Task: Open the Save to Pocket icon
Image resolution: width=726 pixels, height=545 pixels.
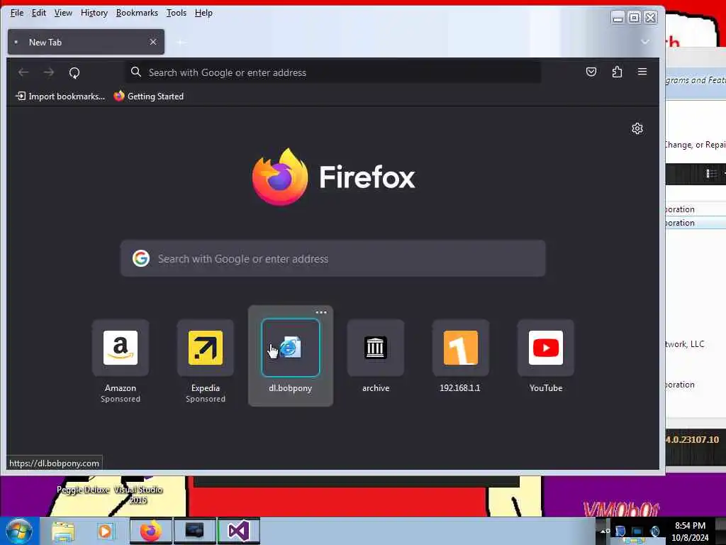Action: click(x=591, y=72)
